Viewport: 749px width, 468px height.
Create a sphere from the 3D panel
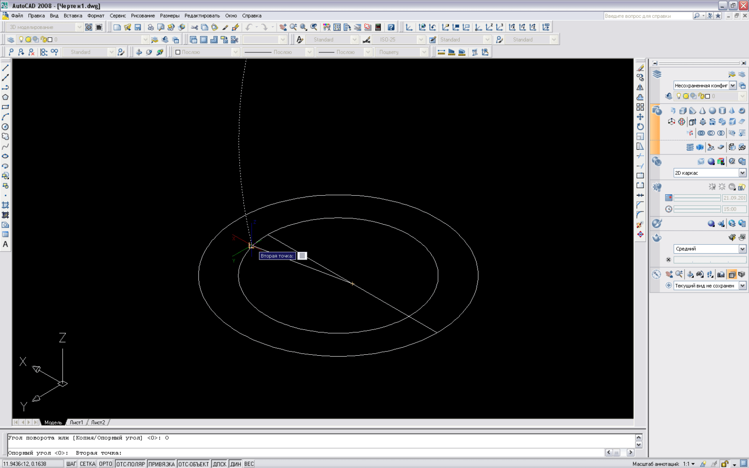(x=712, y=111)
